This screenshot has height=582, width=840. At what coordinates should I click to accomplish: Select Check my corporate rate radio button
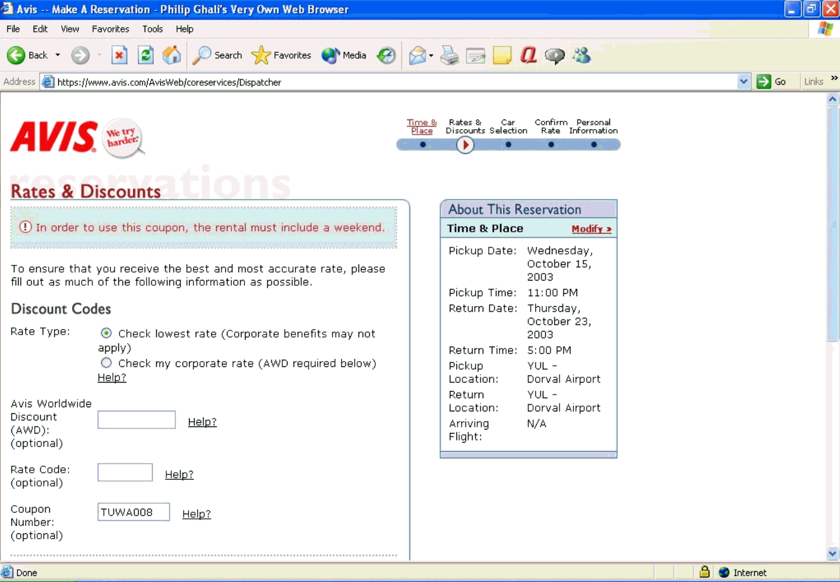coord(106,363)
